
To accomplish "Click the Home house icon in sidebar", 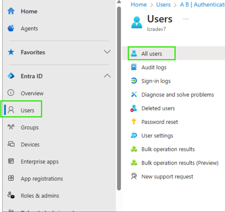I will [11, 11].
